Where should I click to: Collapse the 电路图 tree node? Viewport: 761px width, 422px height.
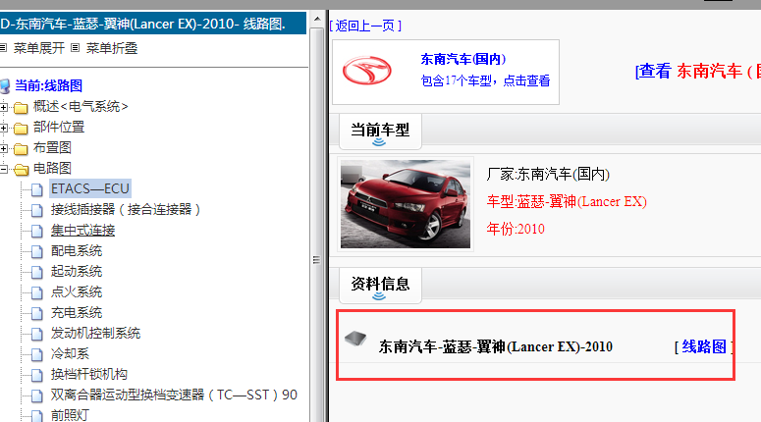point(3,169)
